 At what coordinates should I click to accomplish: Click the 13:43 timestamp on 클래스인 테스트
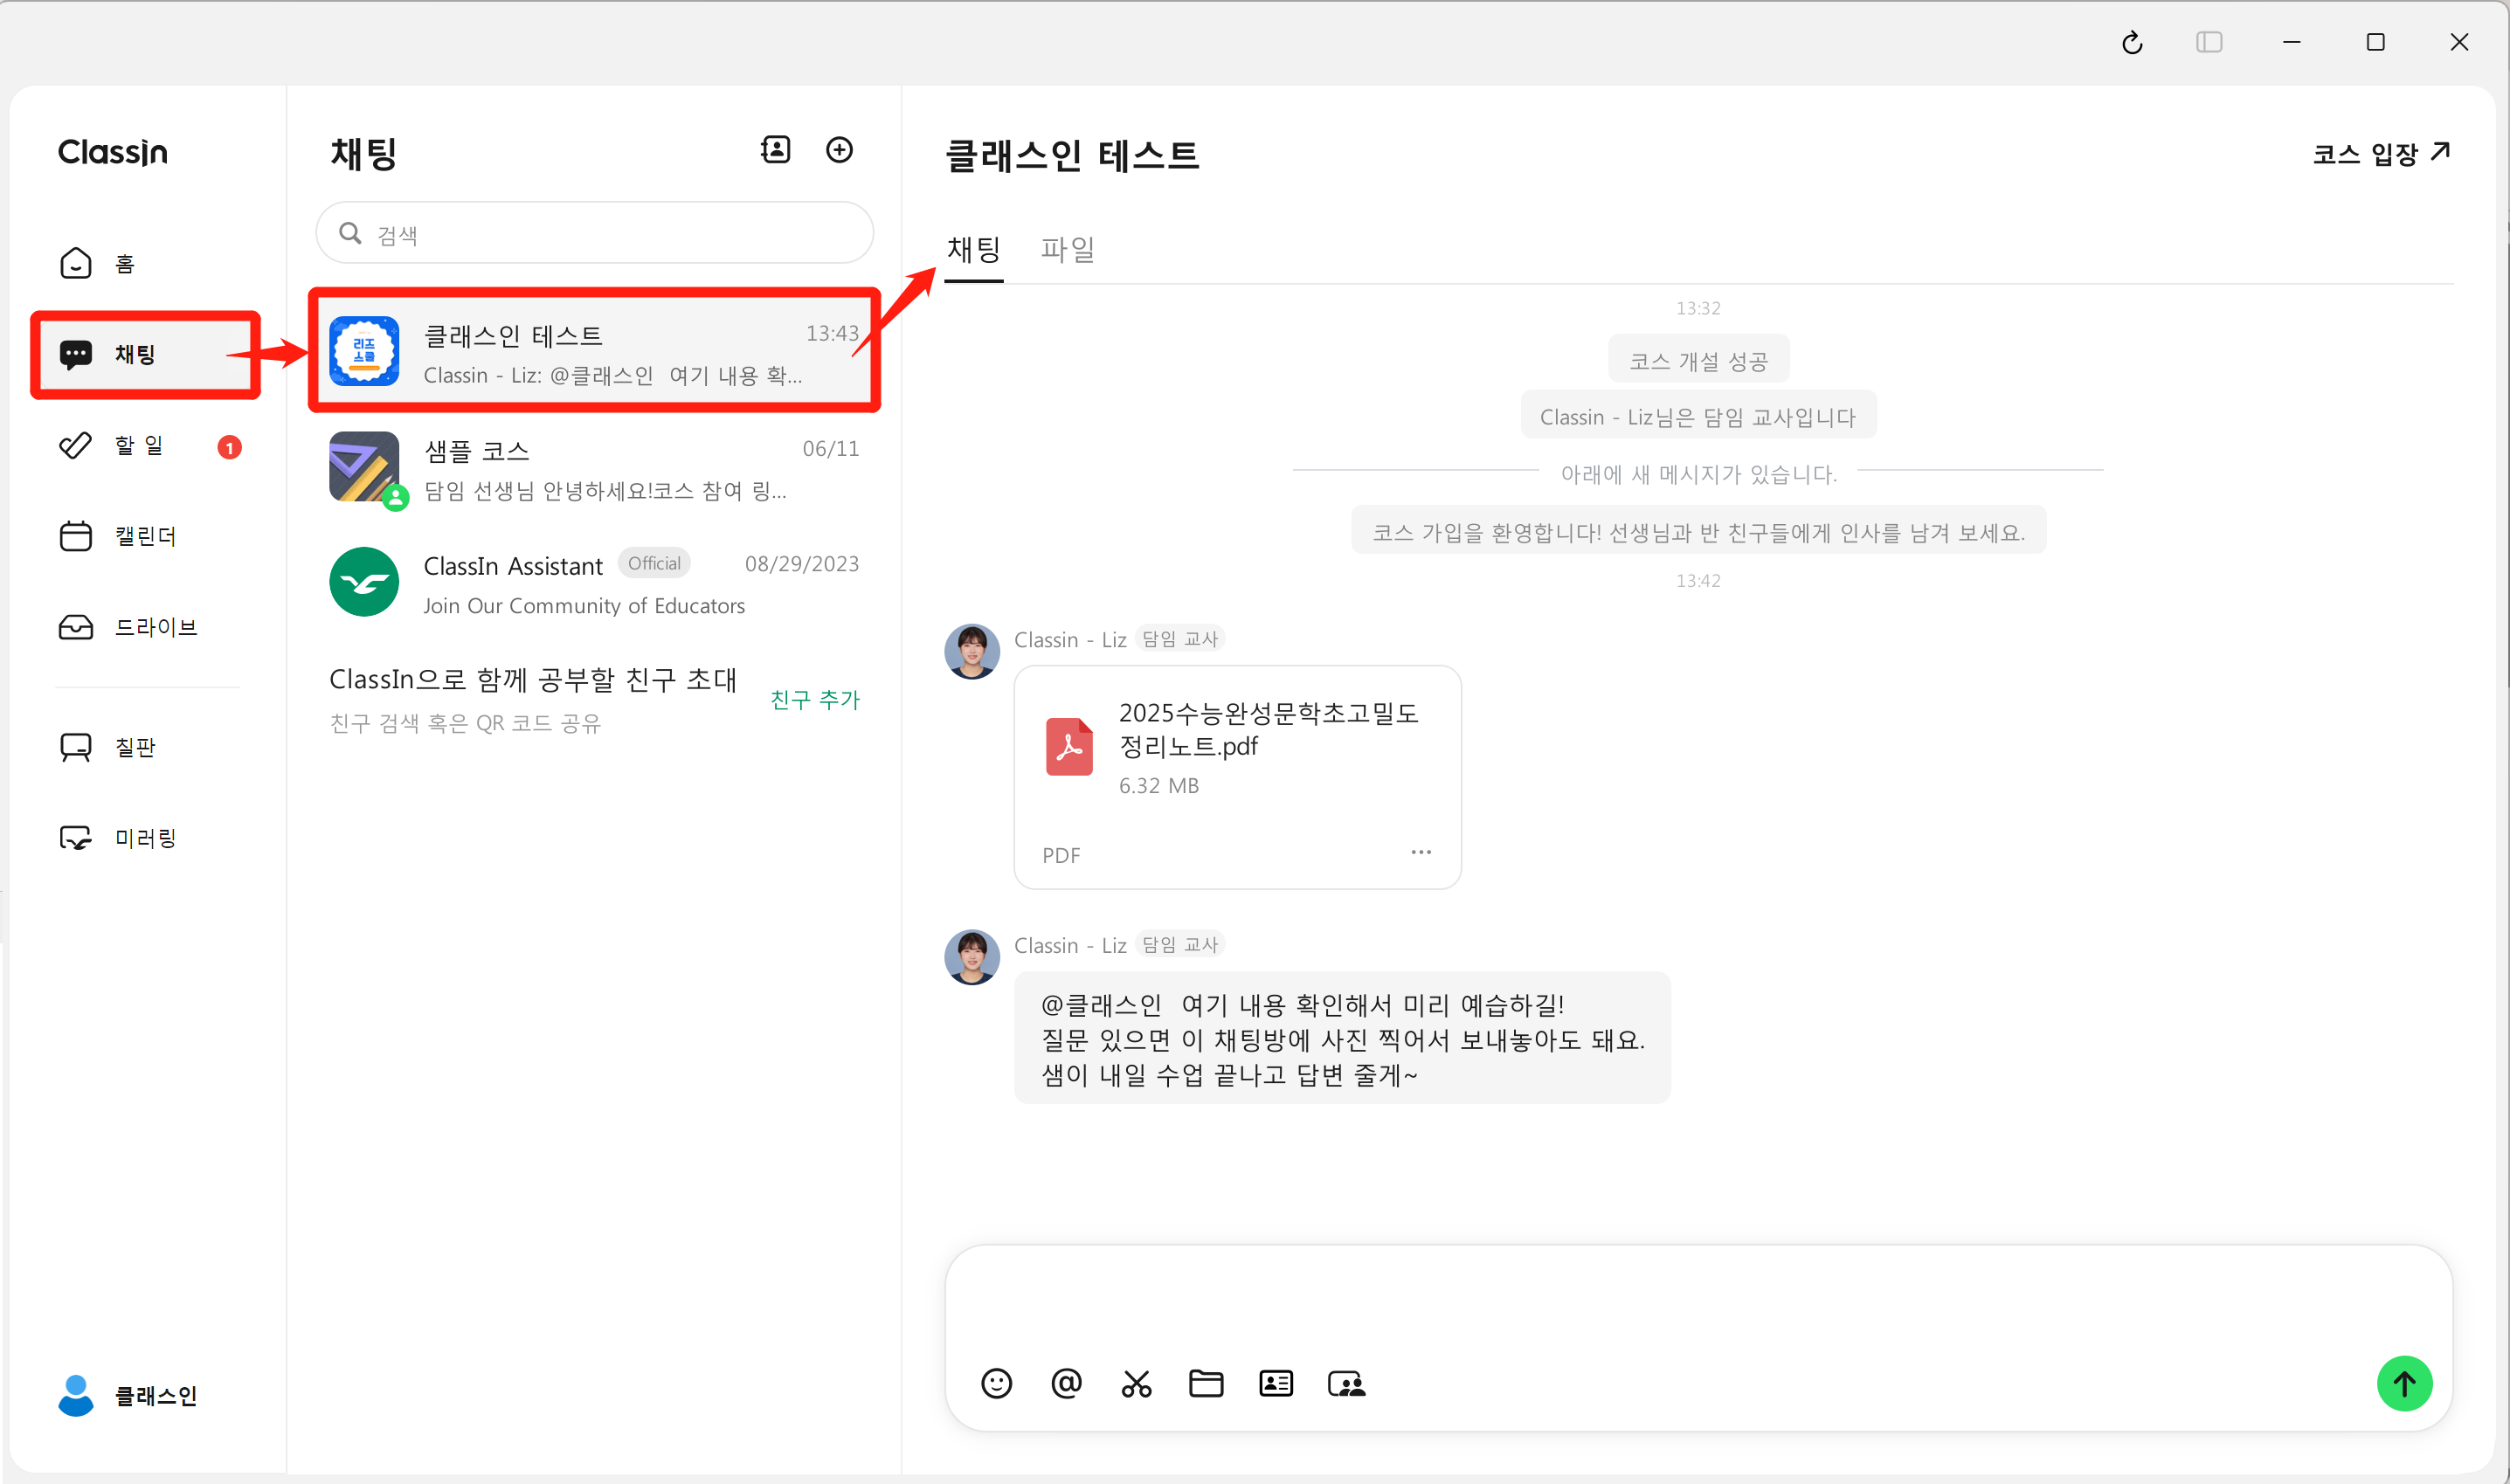point(832,333)
